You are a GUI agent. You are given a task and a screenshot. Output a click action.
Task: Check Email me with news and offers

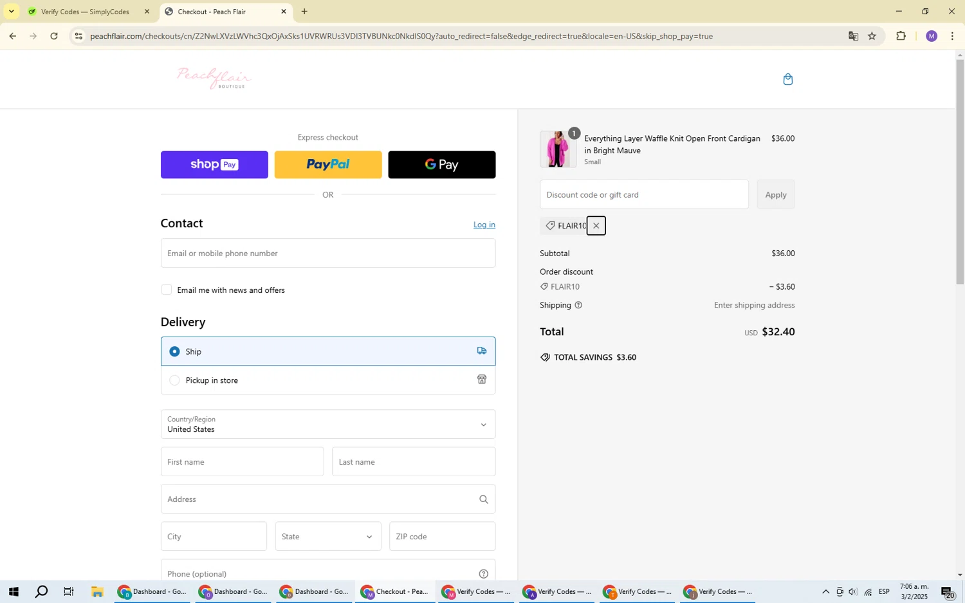pyautogui.click(x=167, y=290)
